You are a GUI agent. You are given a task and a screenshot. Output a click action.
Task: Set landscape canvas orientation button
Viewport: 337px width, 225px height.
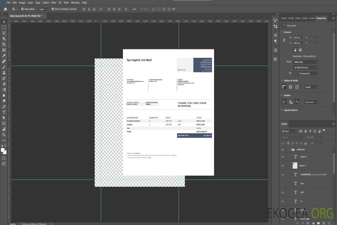tap(300, 50)
